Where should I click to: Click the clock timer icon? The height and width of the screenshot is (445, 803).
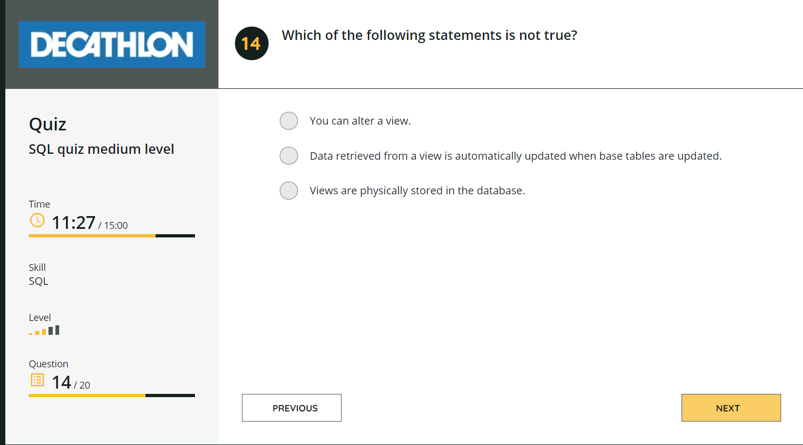pos(37,220)
